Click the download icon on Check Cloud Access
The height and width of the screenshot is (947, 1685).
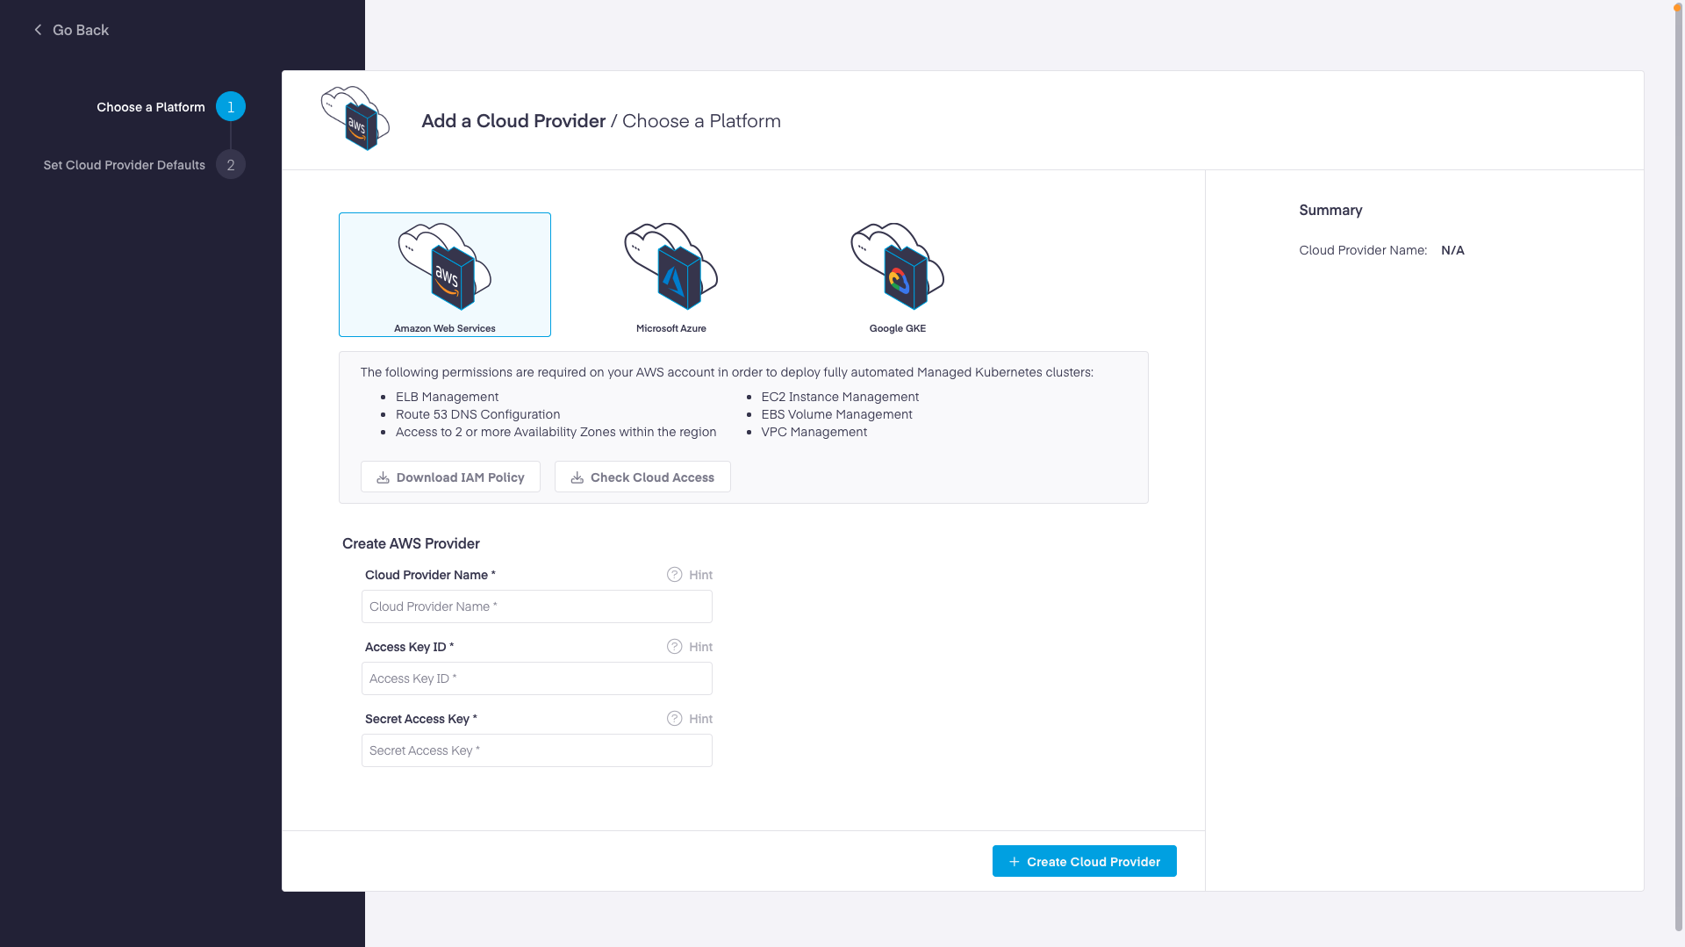pos(577,477)
